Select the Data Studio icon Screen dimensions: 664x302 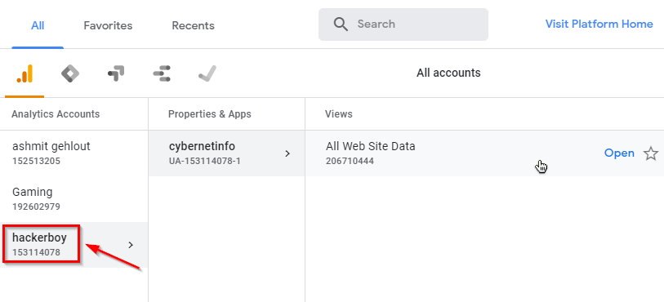162,74
